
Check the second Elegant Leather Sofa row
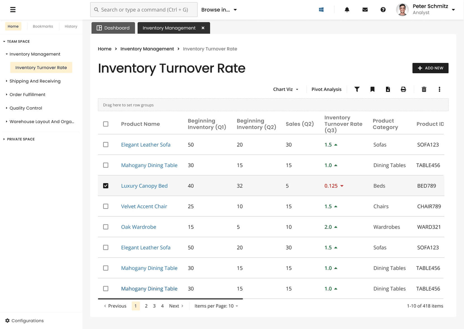click(106, 248)
